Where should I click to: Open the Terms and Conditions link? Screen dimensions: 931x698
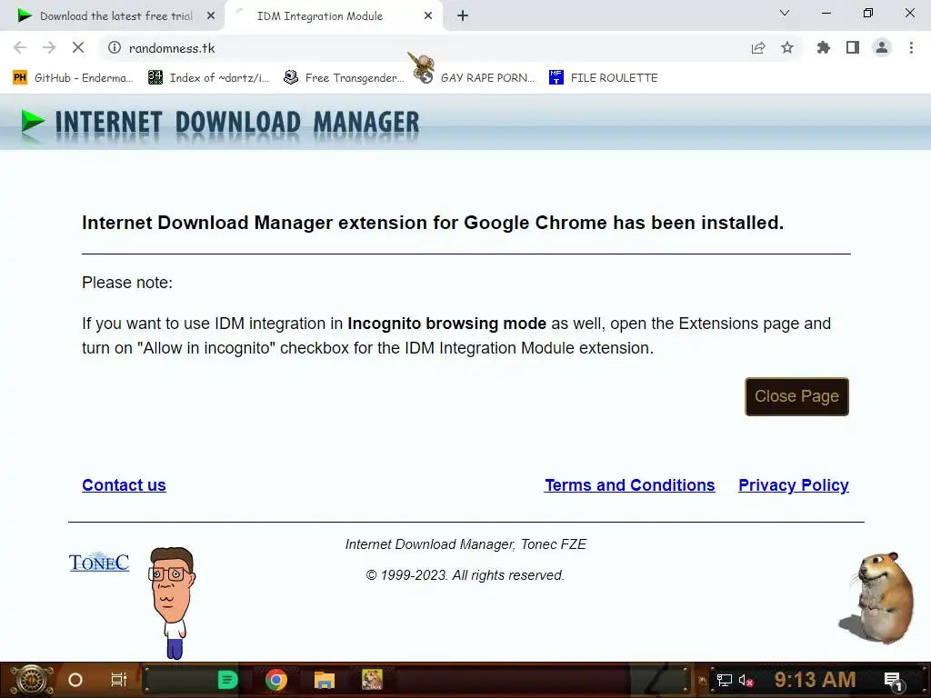click(x=629, y=485)
